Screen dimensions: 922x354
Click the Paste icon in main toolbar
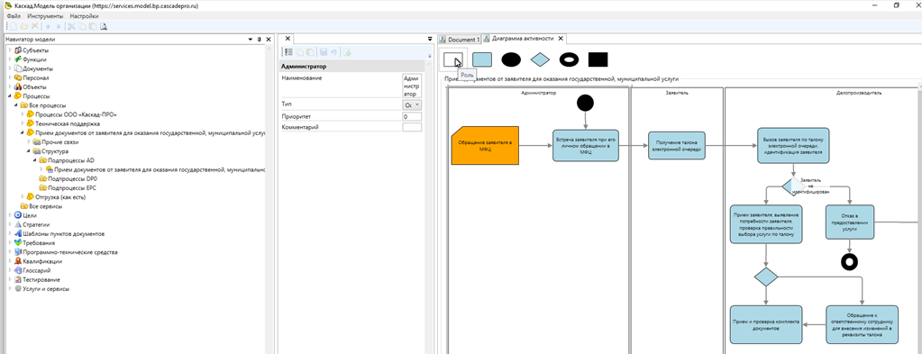(92, 26)
